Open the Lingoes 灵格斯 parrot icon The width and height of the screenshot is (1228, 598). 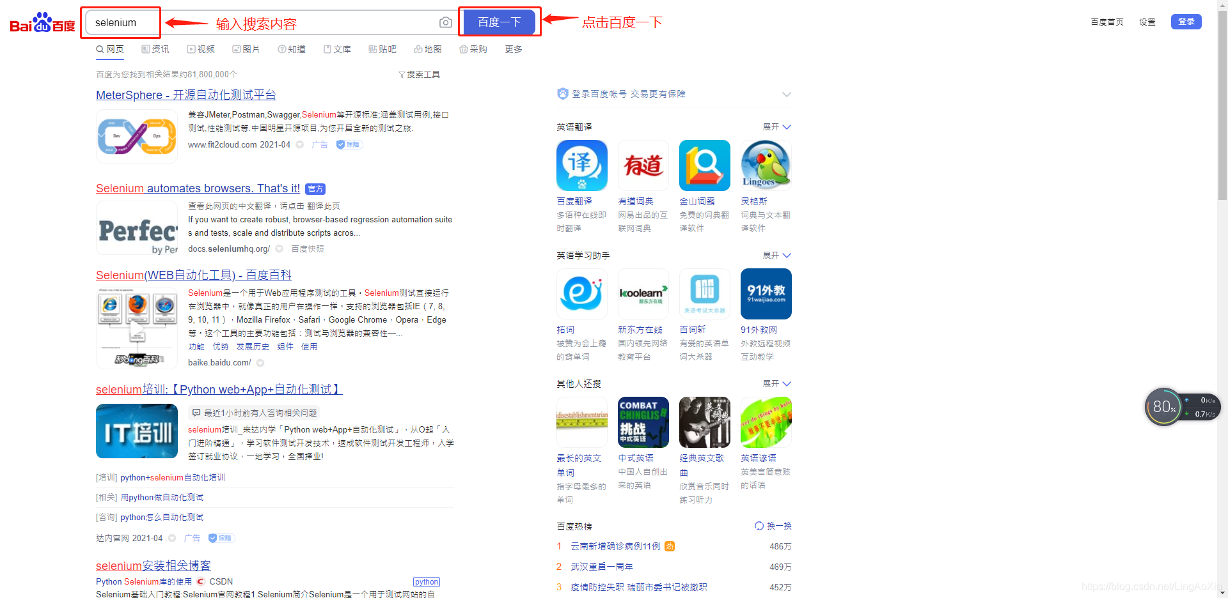point(766,165)
